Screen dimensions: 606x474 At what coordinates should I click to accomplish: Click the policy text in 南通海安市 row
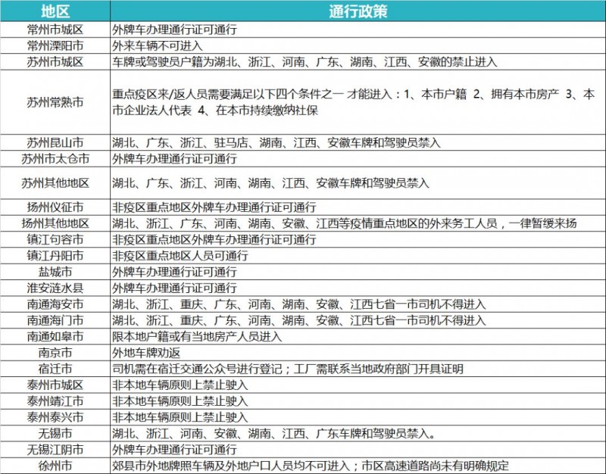click(x=299, y=305)
